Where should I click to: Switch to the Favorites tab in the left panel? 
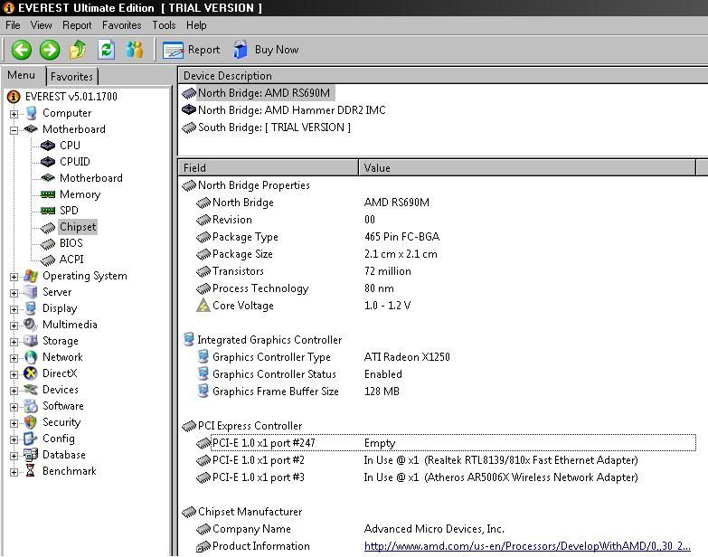tap(71, 77)
